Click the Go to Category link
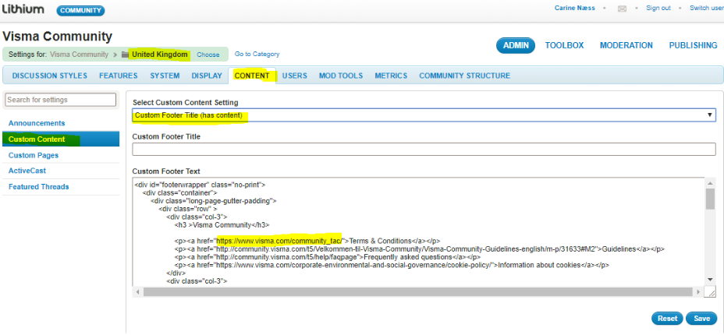The width and height of the screenshot is (724, 335). (257, 54)
